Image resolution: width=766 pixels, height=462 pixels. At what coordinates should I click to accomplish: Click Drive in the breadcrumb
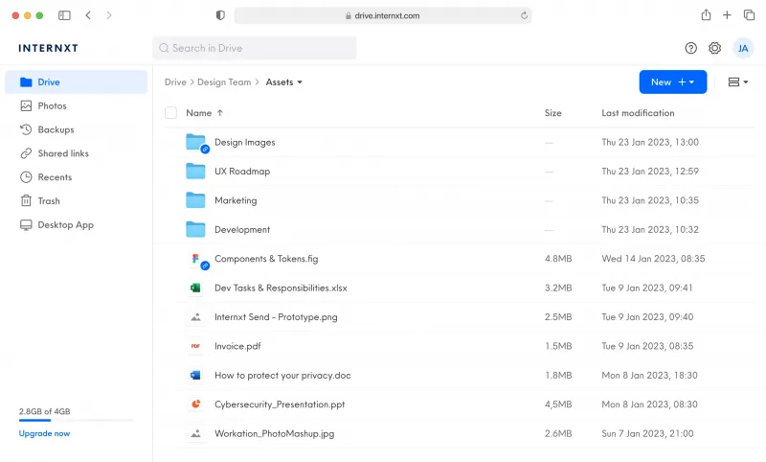(175, 82)
